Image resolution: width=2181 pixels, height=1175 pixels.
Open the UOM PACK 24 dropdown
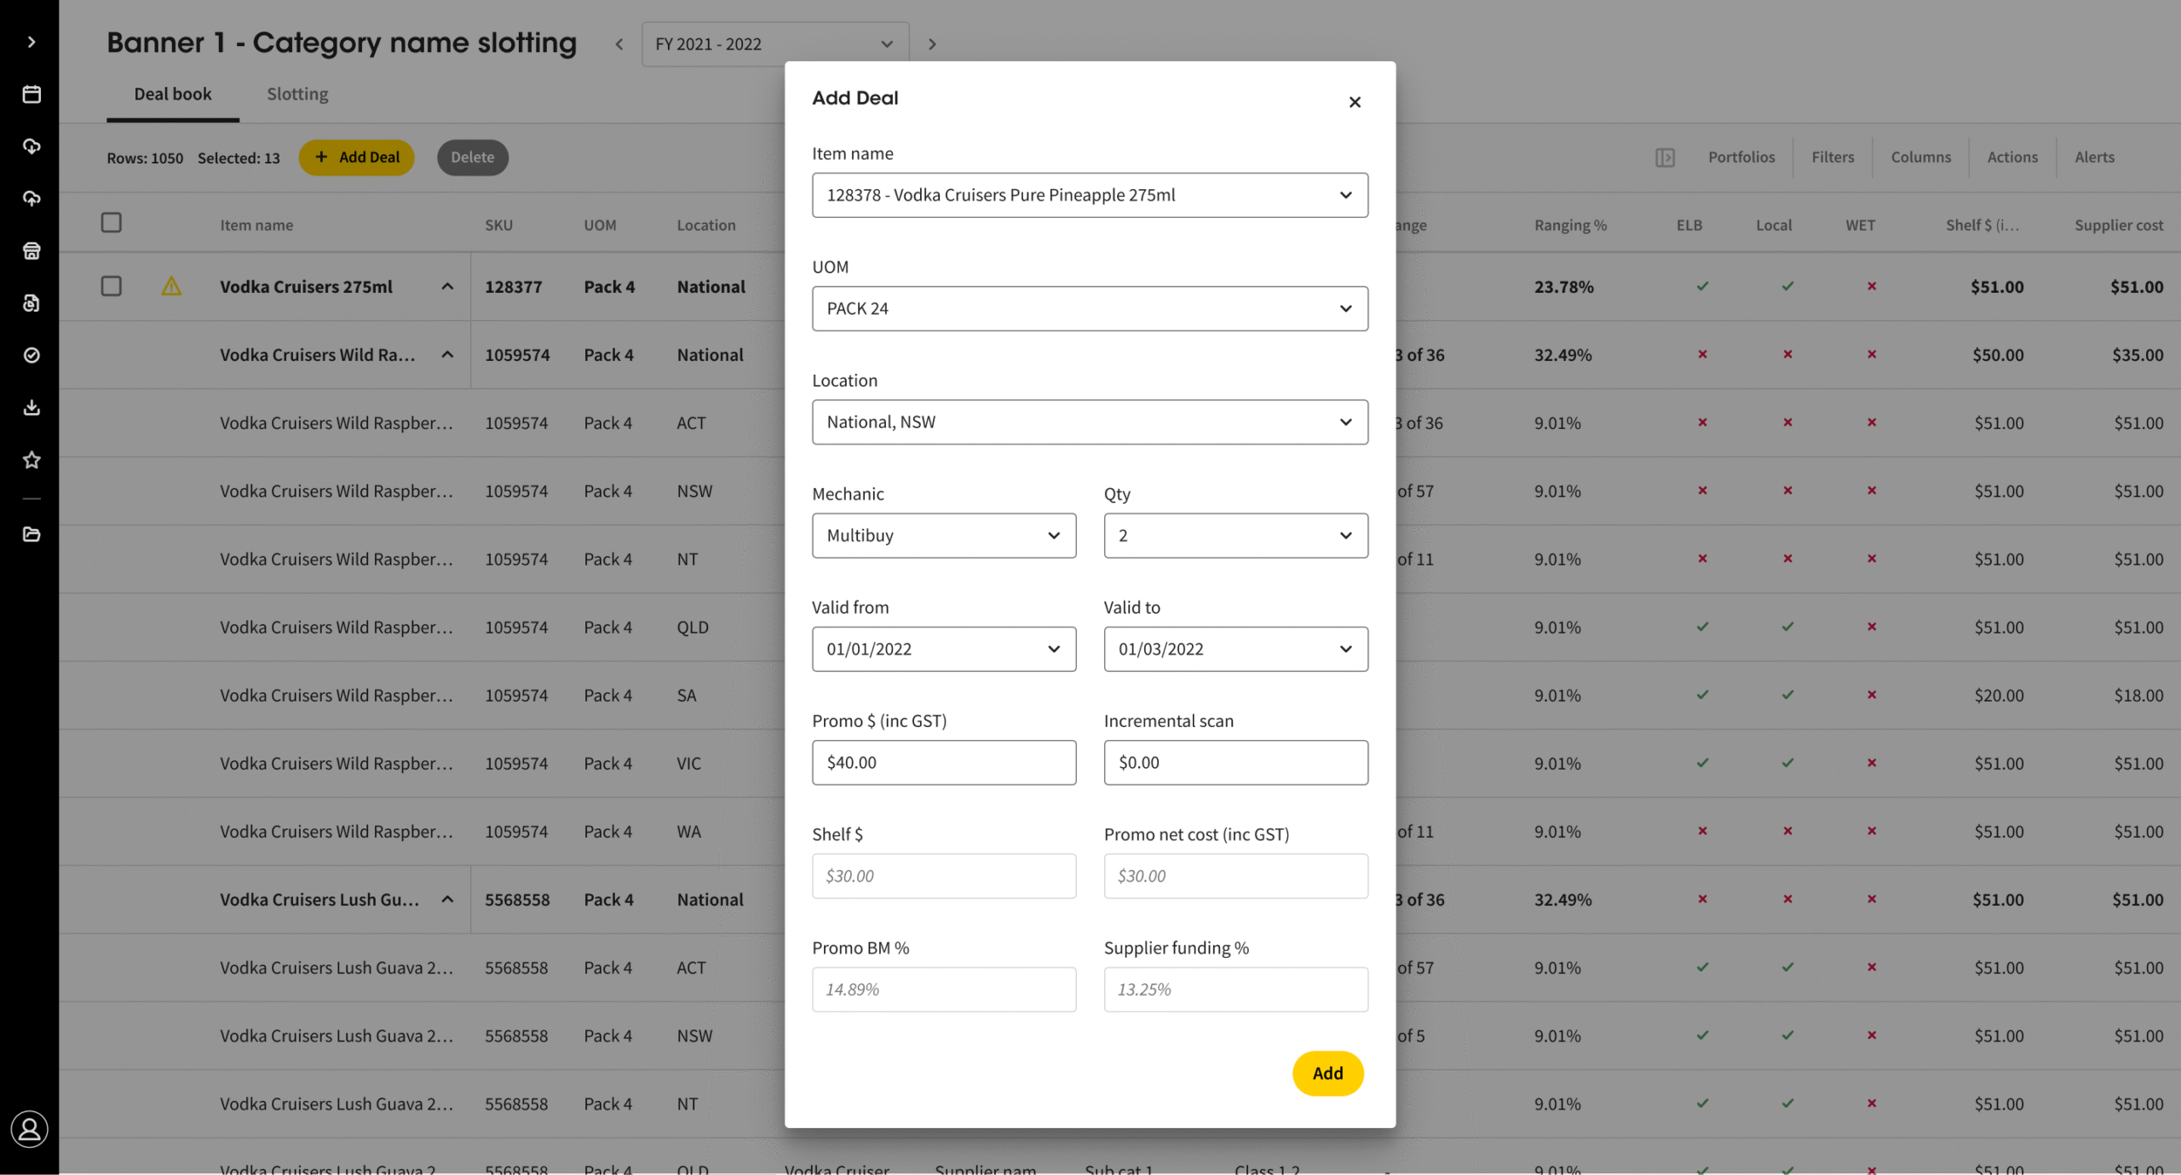click(x=1090, y=308)
